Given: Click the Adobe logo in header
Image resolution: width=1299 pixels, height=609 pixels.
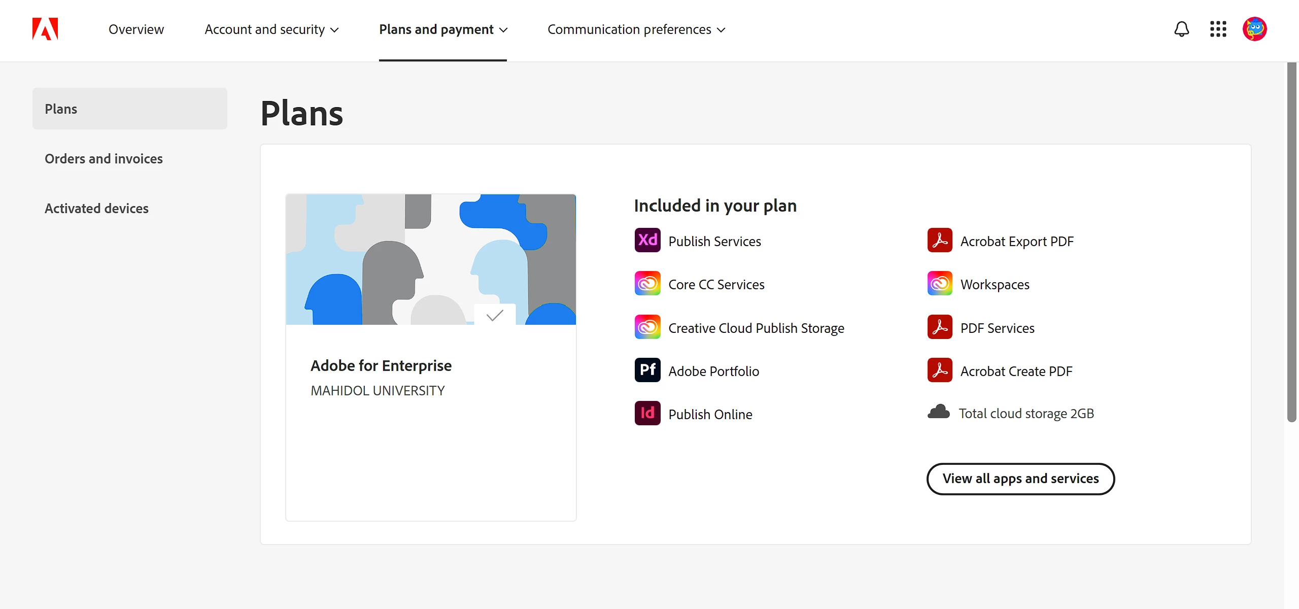Looking at the screenshot, I should pyautogui.click(x=45, y=29).
